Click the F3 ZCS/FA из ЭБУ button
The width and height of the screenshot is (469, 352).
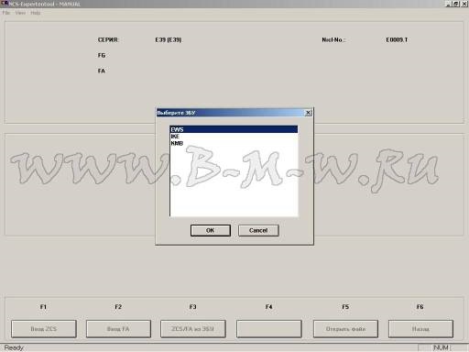(x=193, y=329)
